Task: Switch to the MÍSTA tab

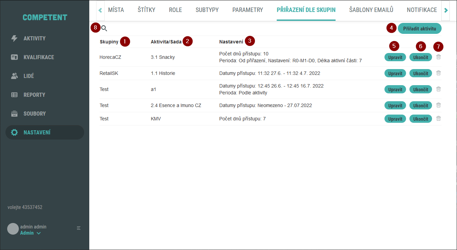Action: (x=116, y=10)
